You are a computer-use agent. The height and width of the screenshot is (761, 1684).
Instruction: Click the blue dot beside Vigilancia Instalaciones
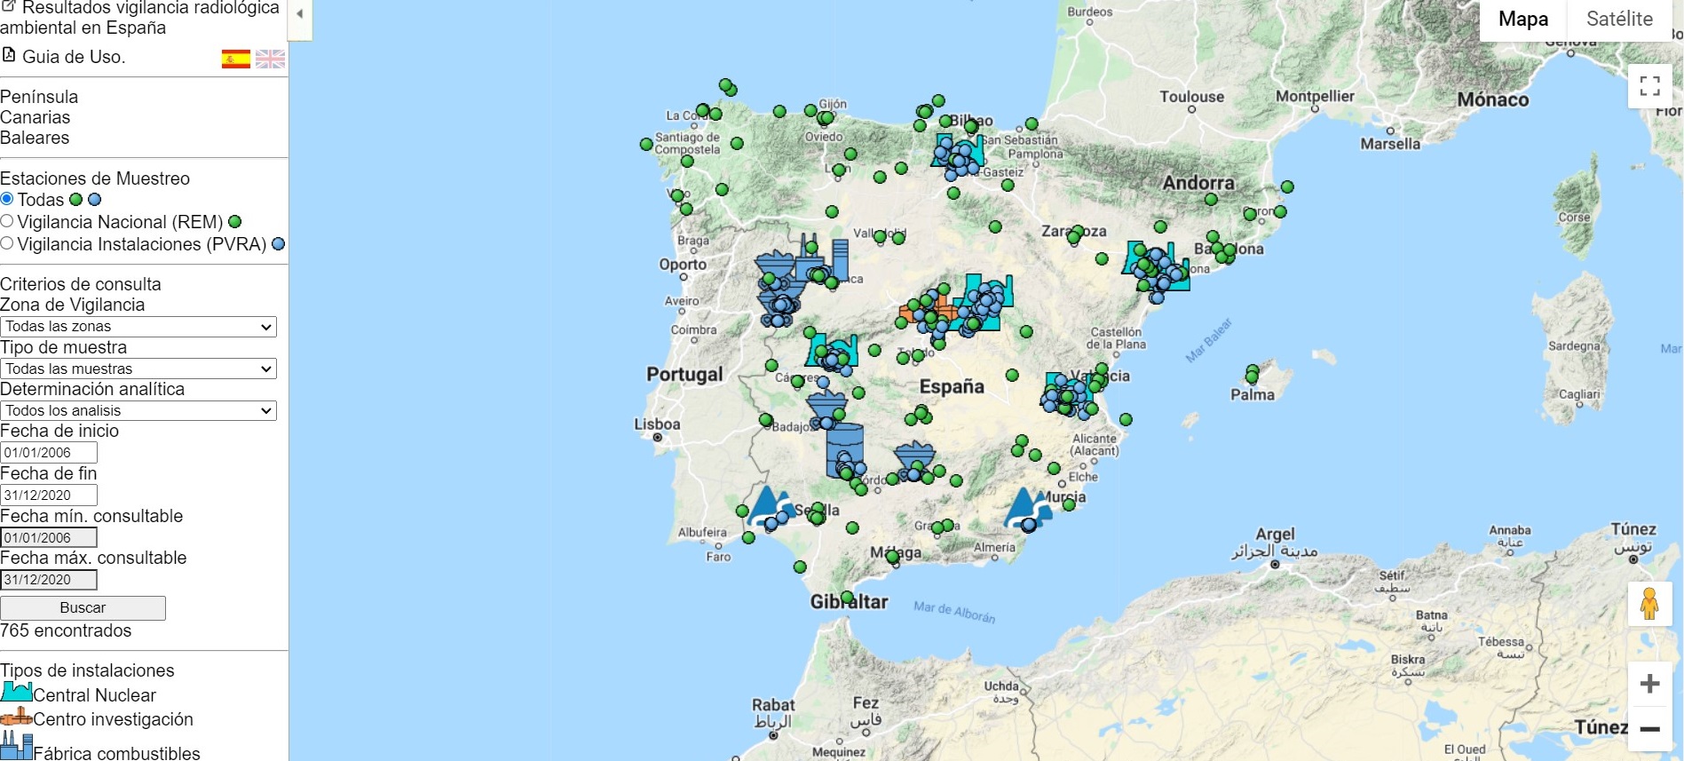[278, 243]
